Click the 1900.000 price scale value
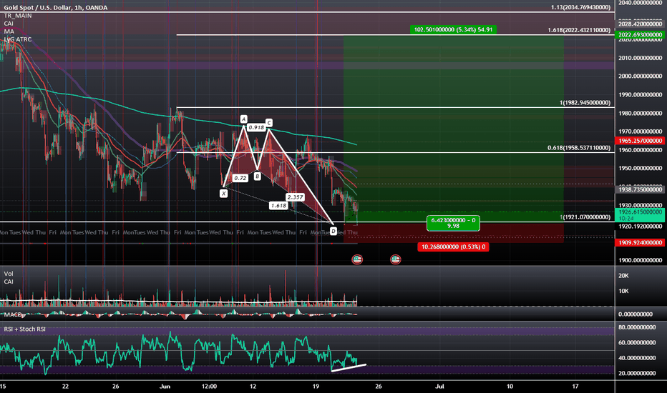The image size is (667, 393). click(x=641, y=260)
